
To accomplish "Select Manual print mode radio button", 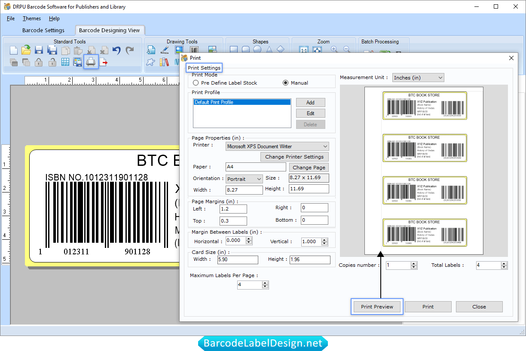I will pyautogui.click(x=295, y=83).
